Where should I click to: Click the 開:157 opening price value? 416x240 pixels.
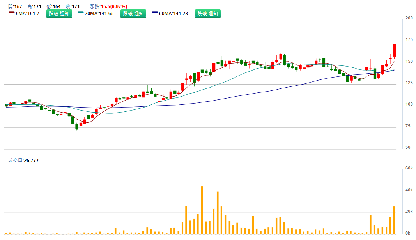click(x=15, y=7)
